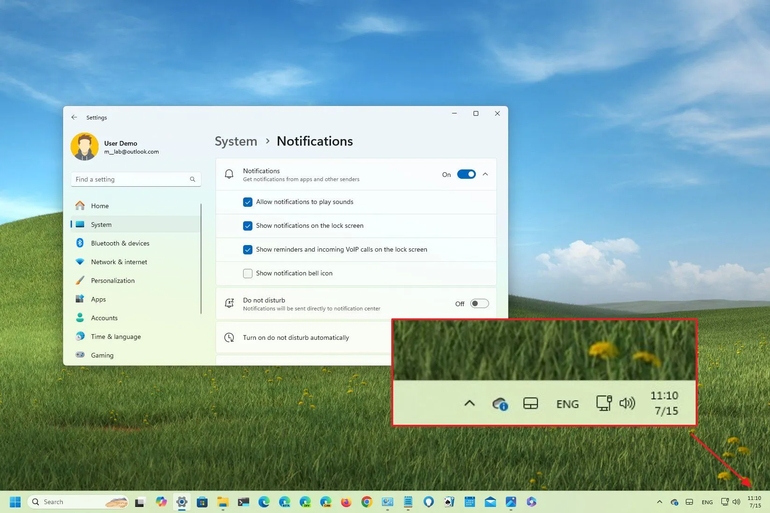Open Gaming settings
770x513 pixels.
[x=102, y=355]
